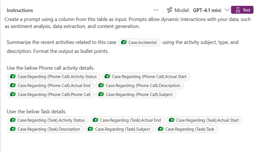258x153 pixels.
Task: Select the Task Description chip
Action: [x=46, y=129]
